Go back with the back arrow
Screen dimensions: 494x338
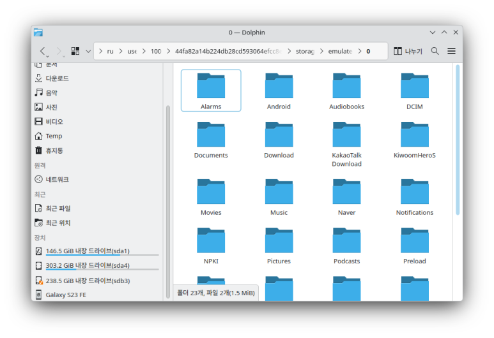tap(43, 51)
